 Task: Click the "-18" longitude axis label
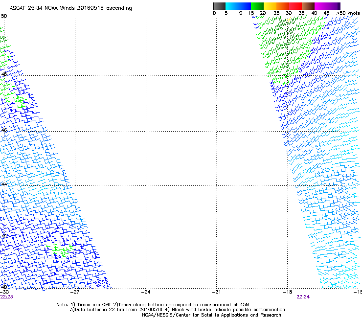click(288, 292)
